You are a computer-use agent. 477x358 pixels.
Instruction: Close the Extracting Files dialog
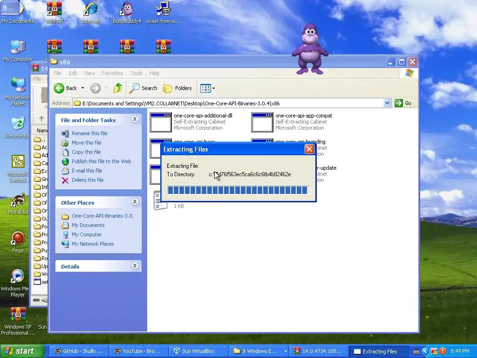(x=309, y=149)
